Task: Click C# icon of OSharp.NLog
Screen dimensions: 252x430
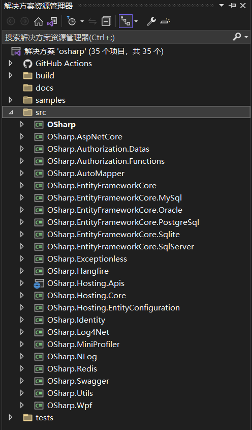Action: pos(39,357)
